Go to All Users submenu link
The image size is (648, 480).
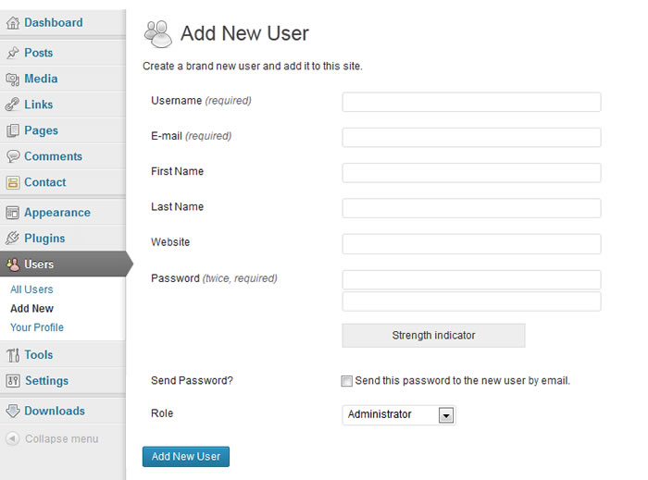[x=31, y=289]
